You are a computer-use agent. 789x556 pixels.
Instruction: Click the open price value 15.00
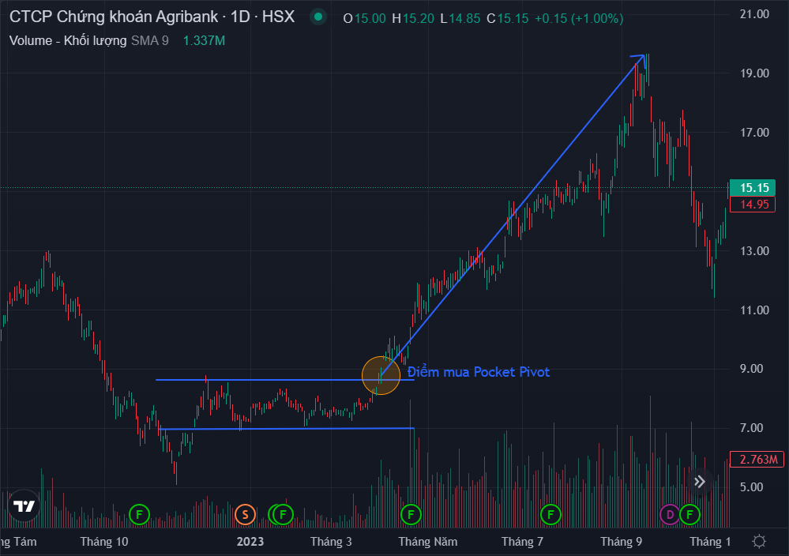(370, 19)
